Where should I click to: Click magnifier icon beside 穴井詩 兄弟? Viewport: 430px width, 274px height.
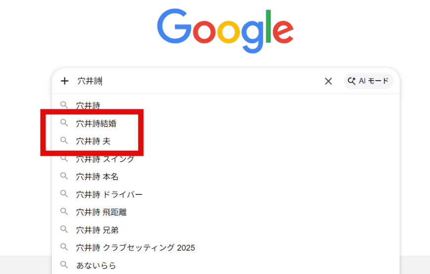coord(64,229)
